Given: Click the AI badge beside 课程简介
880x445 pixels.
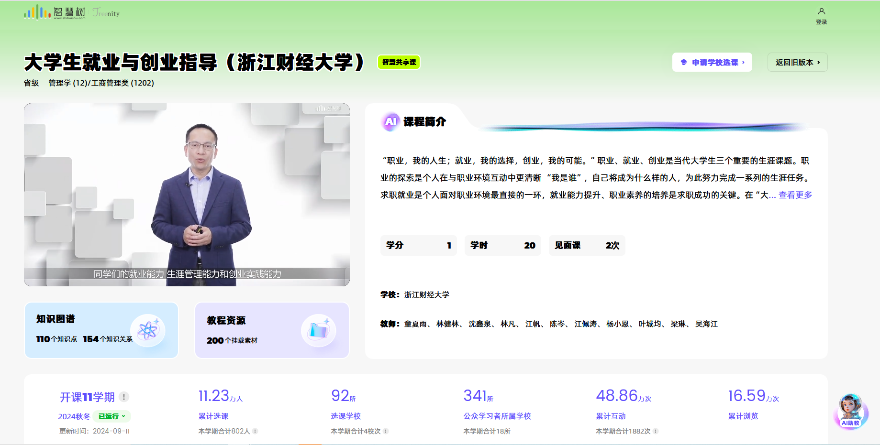Looking at the screenshot, I should pyautogui.click(x=390, y=122).
